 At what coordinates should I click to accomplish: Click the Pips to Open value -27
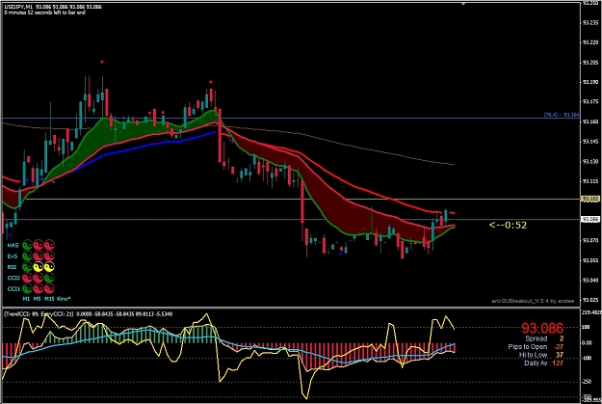559,347
